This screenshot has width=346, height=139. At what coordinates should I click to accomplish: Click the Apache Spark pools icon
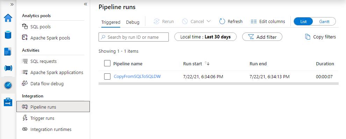[25, 37]
